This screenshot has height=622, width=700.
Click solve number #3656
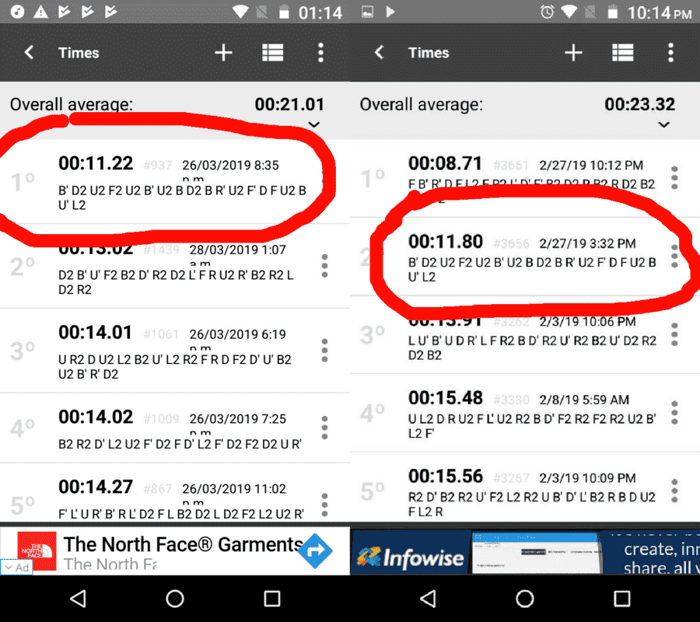point(511,243)
